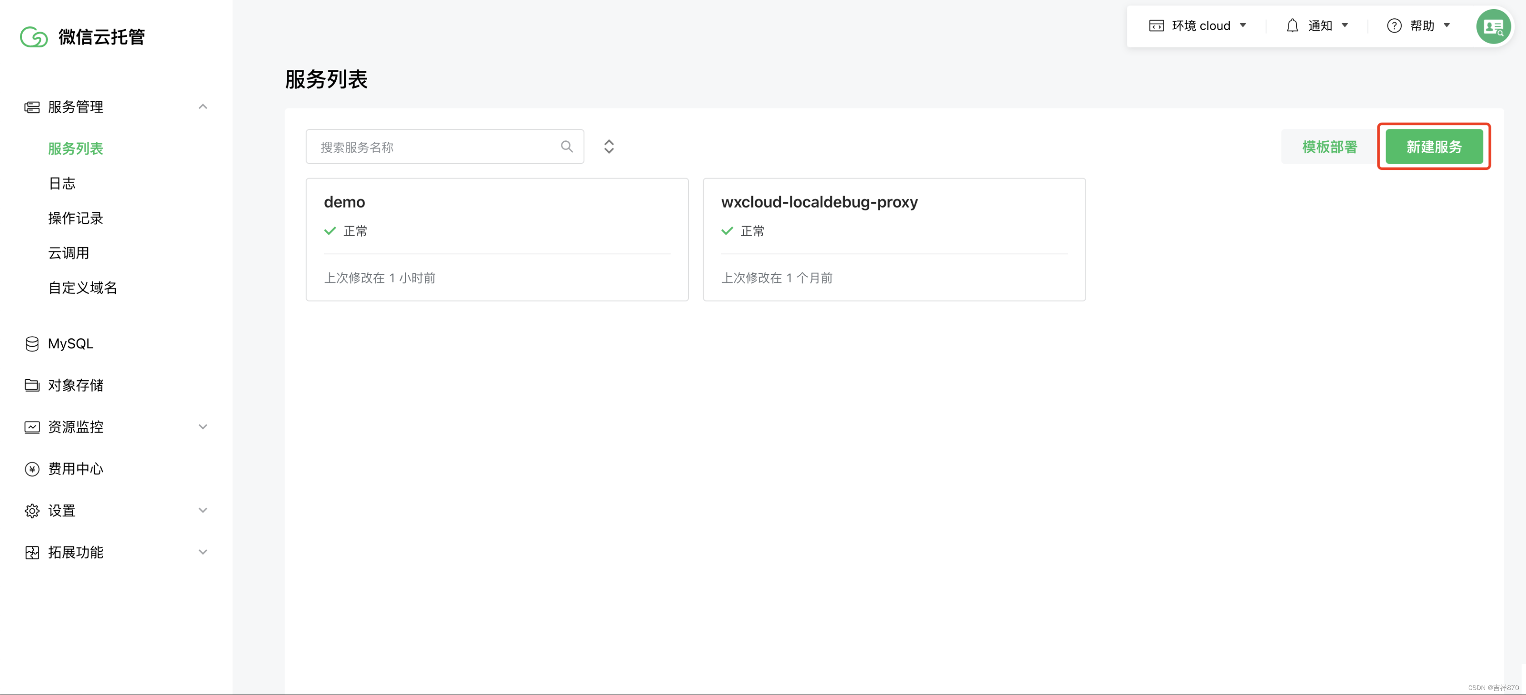Open the 通知 dropdown arrow

coord(1345,25)
